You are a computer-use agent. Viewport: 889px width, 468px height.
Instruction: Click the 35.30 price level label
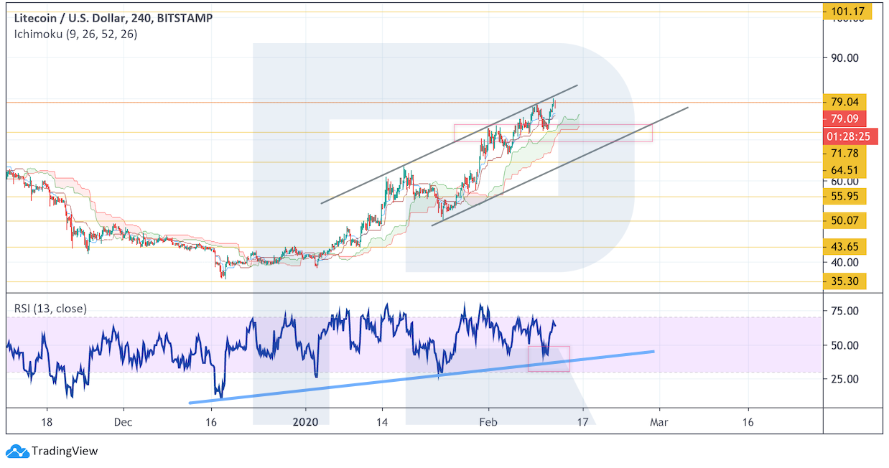(844, 281)
